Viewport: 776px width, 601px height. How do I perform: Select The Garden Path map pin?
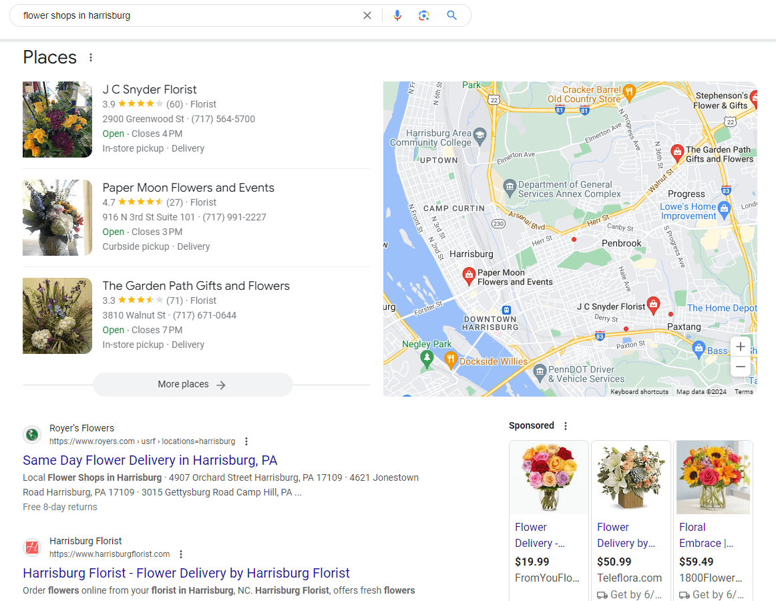(677, 152)
